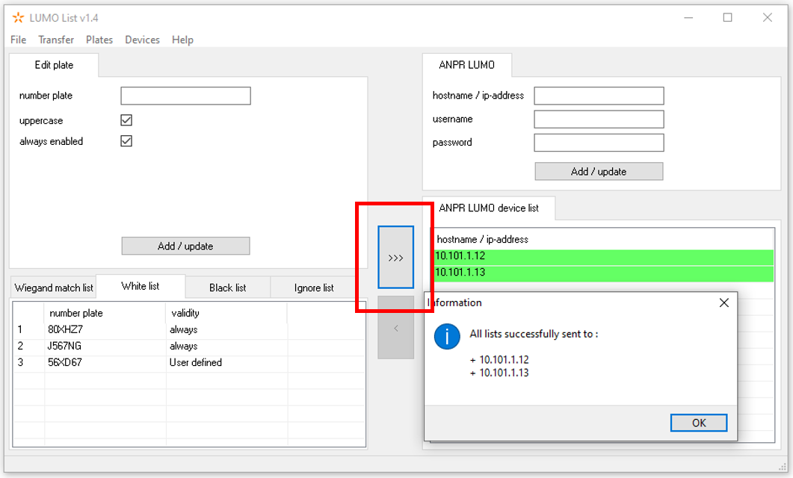Screen dimensions: 793x478
Task: Switch to the White list tab
Action: click(141, 287)
